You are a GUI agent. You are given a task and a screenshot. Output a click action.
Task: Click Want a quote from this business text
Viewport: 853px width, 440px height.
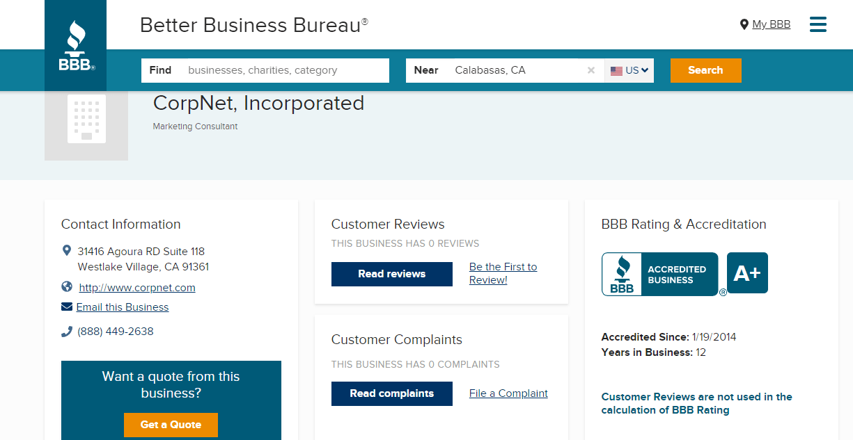[171, 385]
